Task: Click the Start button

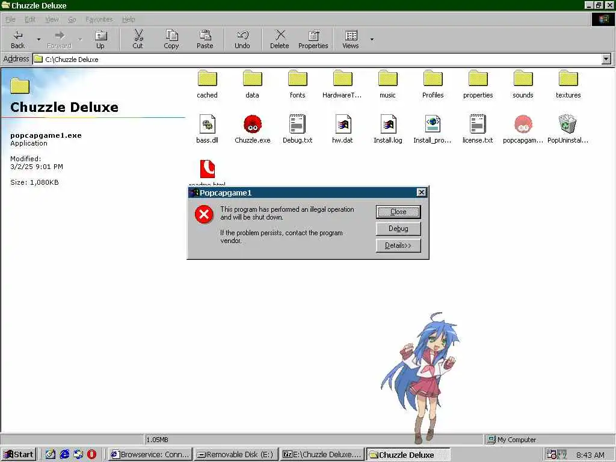Action: click(19, 455)
